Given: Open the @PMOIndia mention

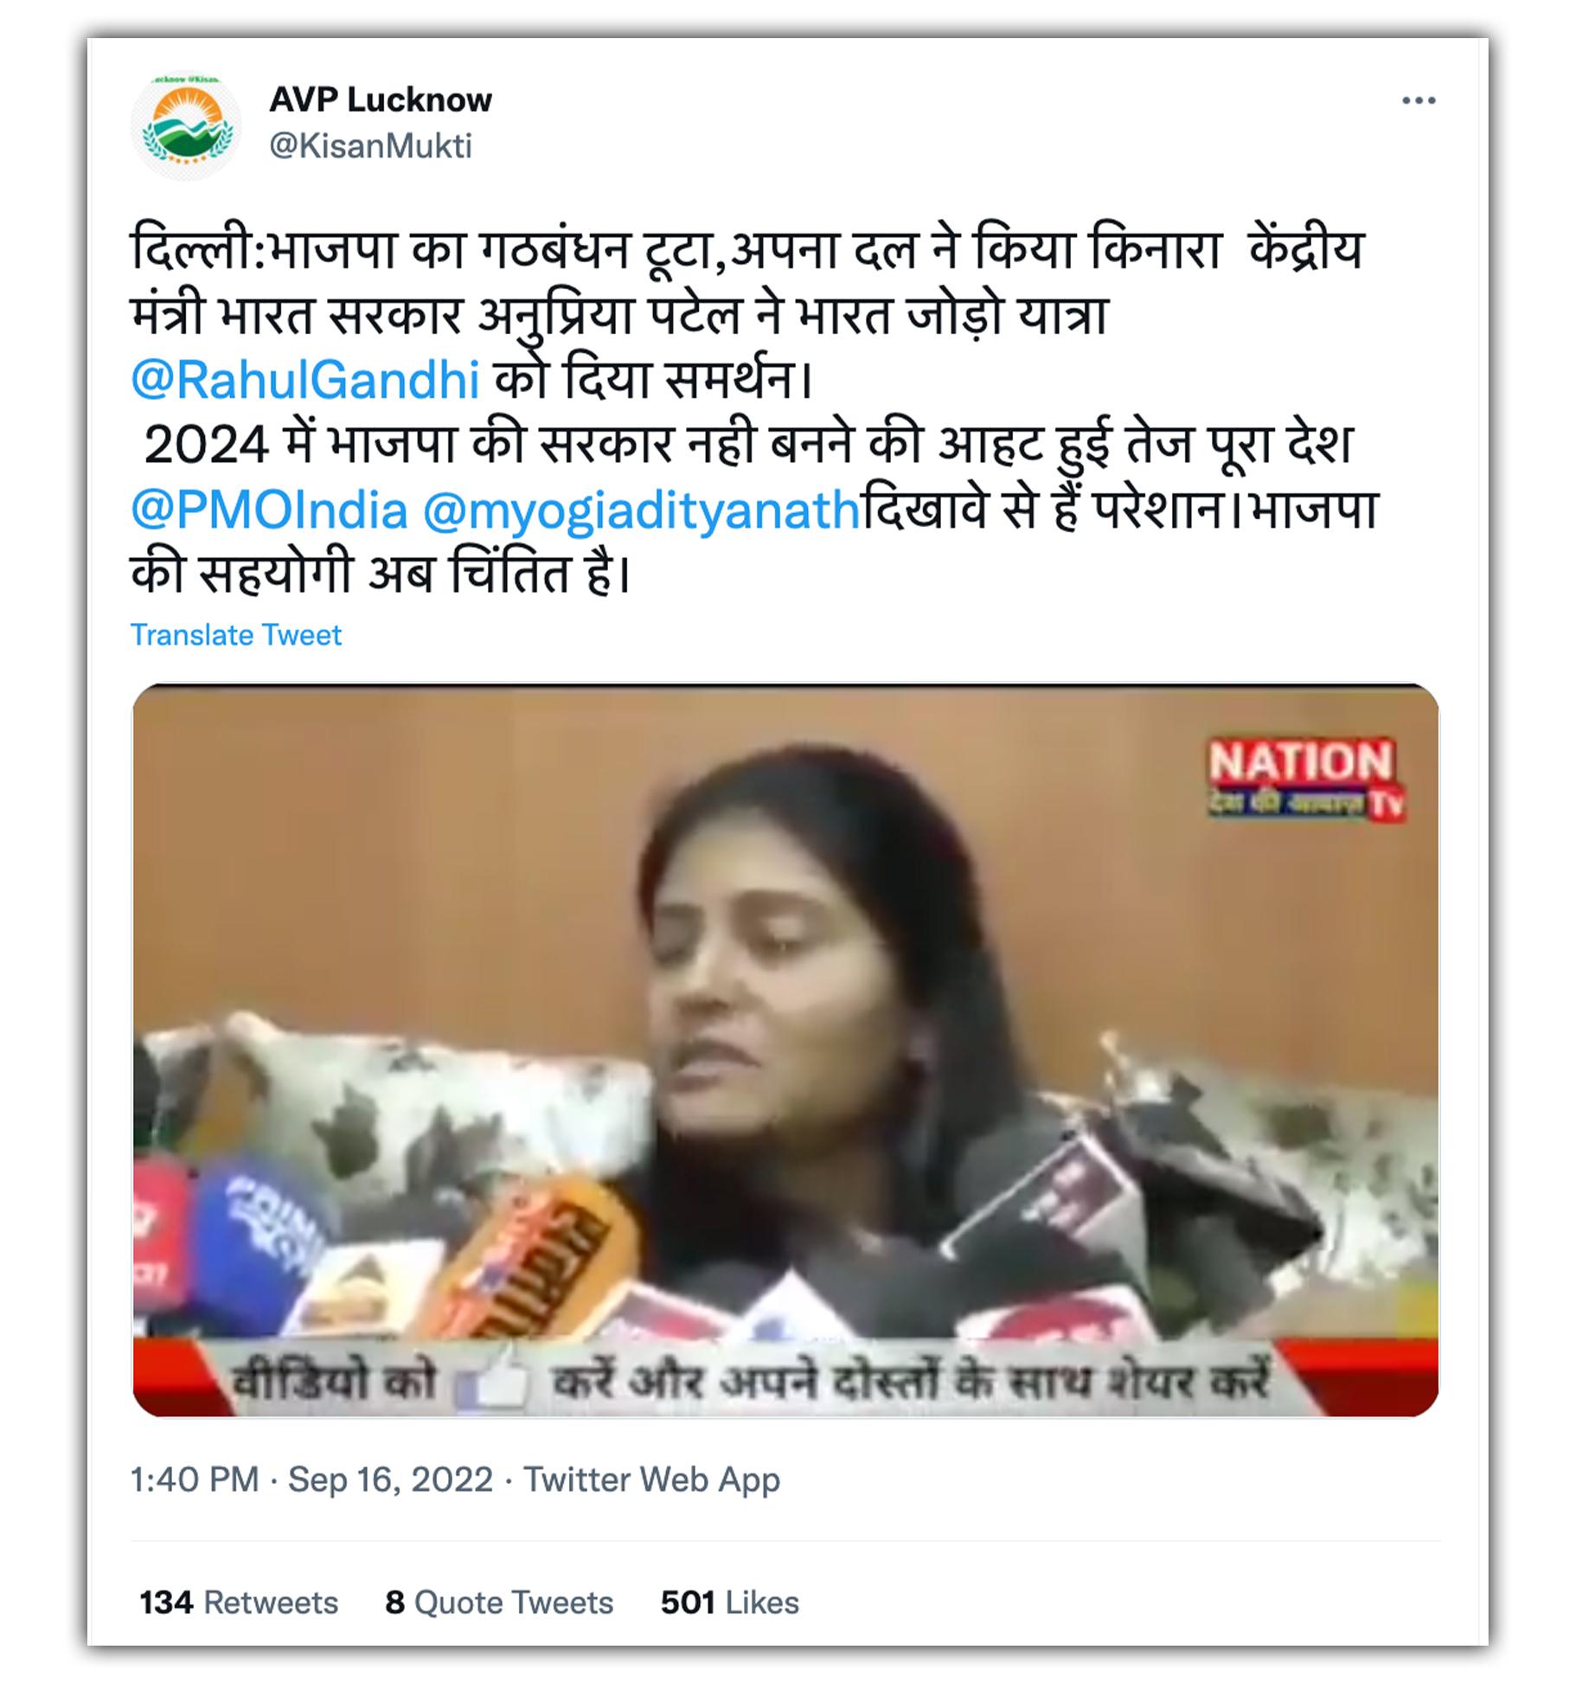Looking at the screenshot, I should 269,510.
